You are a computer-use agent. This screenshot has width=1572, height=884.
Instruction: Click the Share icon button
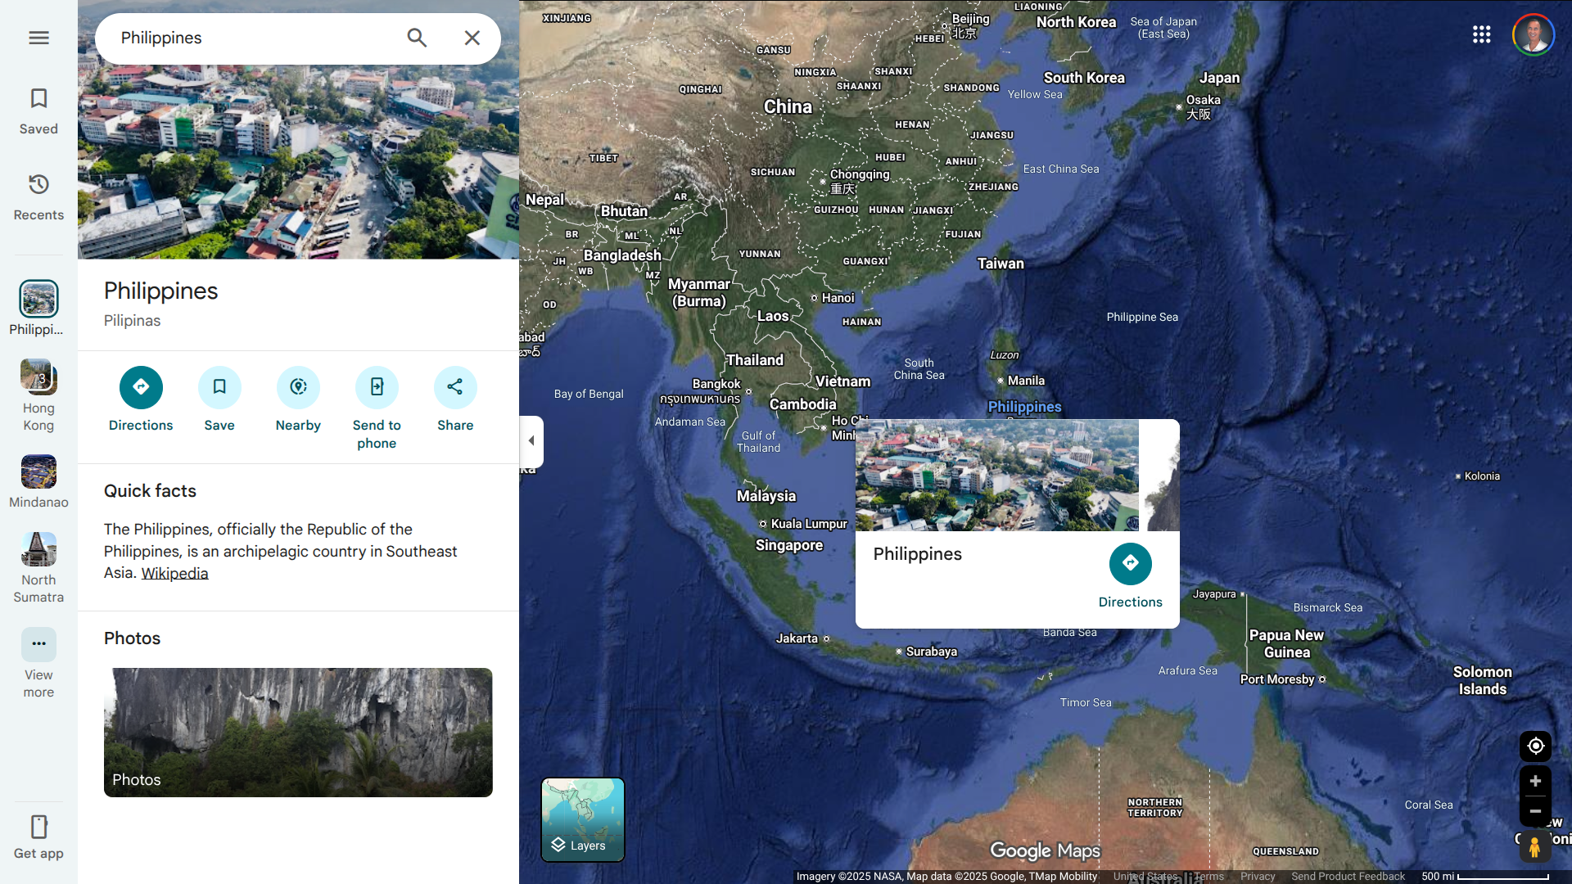click(x=455, y=387)
